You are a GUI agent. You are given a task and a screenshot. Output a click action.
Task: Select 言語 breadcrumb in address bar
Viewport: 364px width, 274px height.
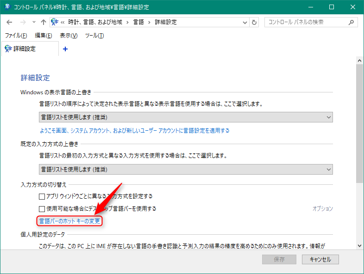click(x=138, y=22)
